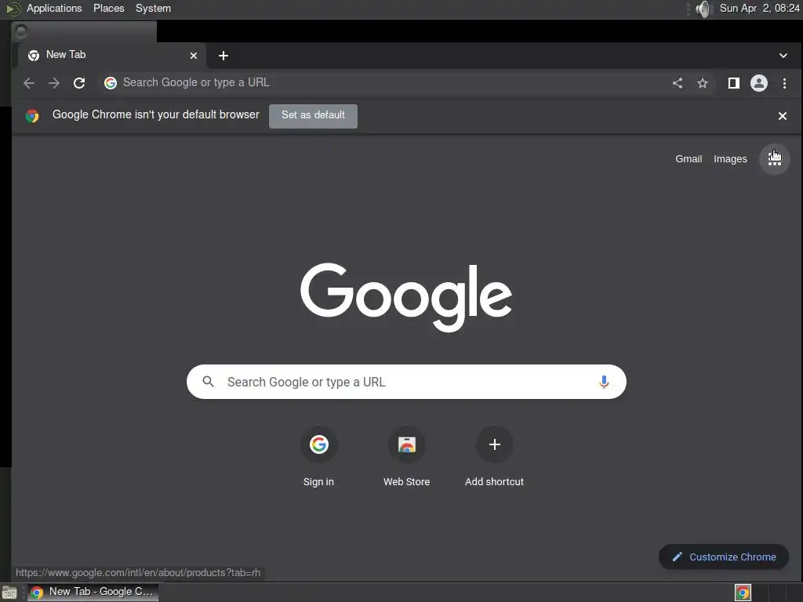
Task: Open the Sign in shortcut tile
Action: (x=318, y=456)
